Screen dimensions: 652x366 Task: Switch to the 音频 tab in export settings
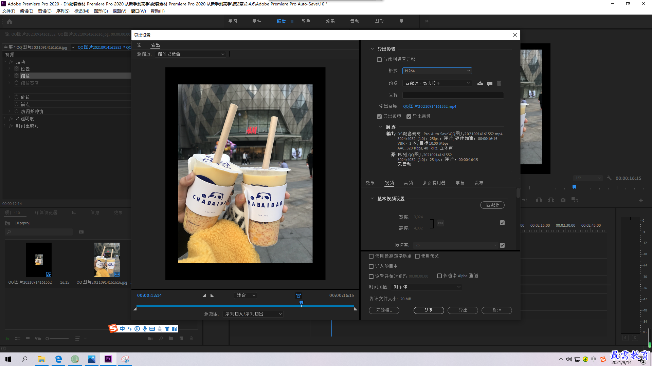coord(409,183)
